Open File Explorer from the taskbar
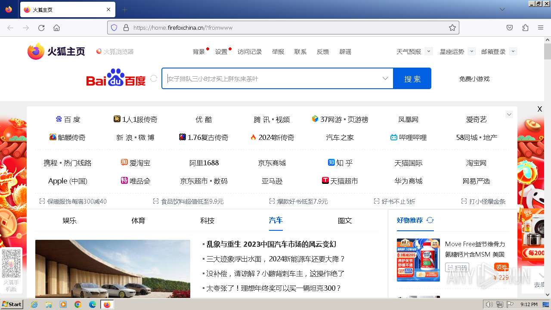 tap(49, 304)
